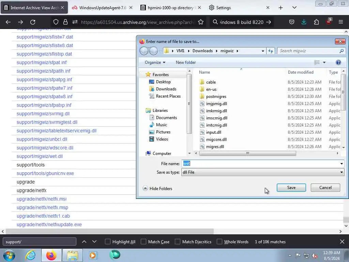The width and height of the screenshot is (349, 262).
Task: Create a New folder
Action: click(x=186, y=63)
